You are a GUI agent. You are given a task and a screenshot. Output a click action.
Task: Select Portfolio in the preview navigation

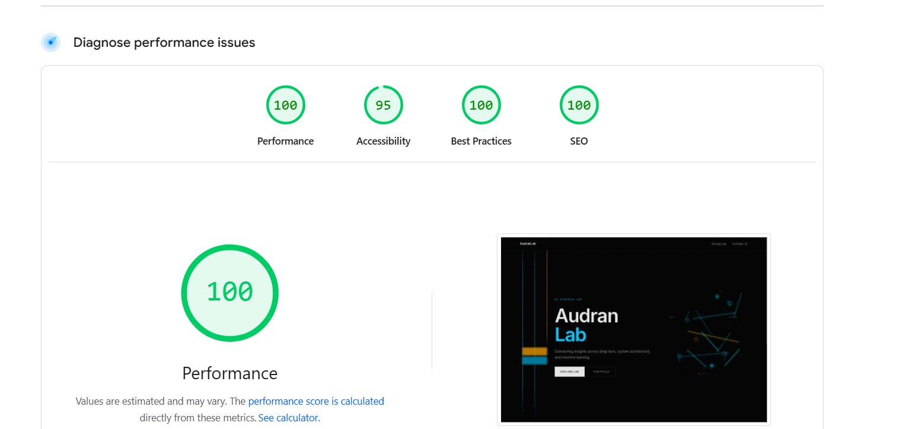coord(737,244)
